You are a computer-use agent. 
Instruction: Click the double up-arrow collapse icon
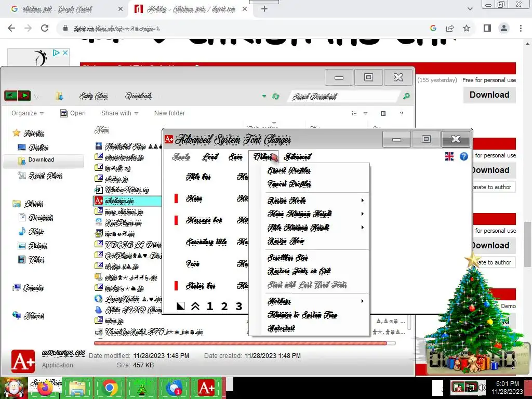195,307
